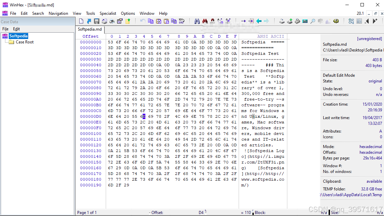
Task: Open the Calculator icon in the toolbar
Action: pyautogui.click(x=305, y=21)
